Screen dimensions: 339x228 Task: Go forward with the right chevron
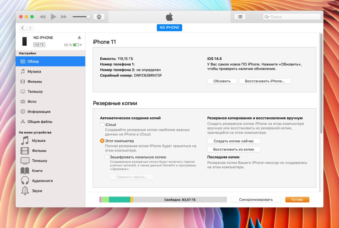pos(30,28)
